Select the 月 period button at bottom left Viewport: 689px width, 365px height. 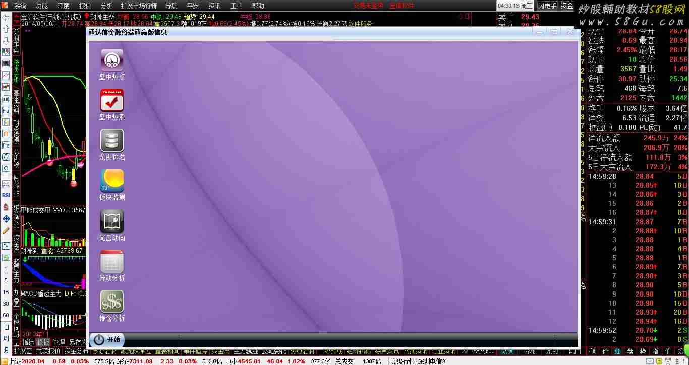(x=6, y=350)
